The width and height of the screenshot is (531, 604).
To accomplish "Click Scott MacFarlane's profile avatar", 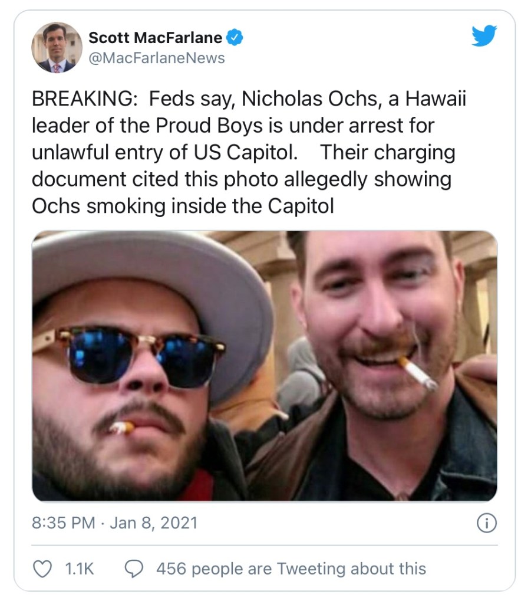I will click(57, 47).
